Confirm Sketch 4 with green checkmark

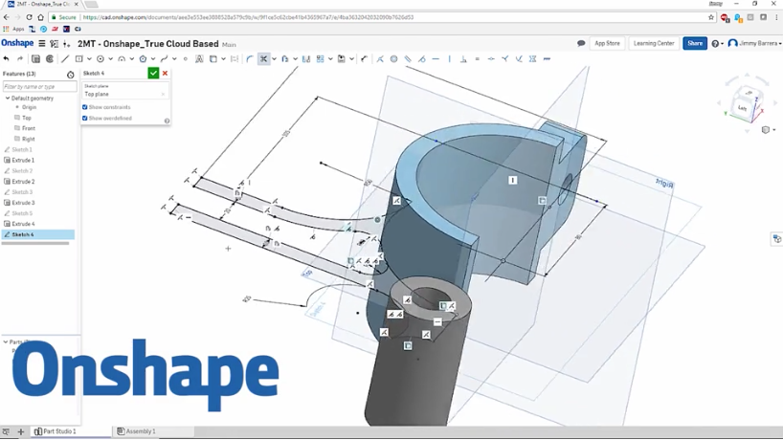click(x=153, y=74)
